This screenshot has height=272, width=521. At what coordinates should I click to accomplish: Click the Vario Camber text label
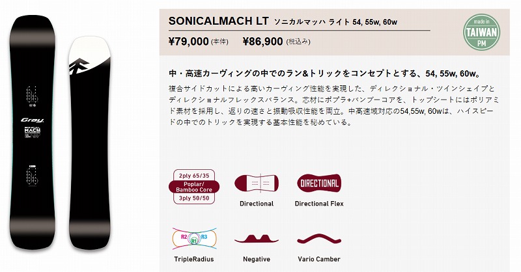319,259
